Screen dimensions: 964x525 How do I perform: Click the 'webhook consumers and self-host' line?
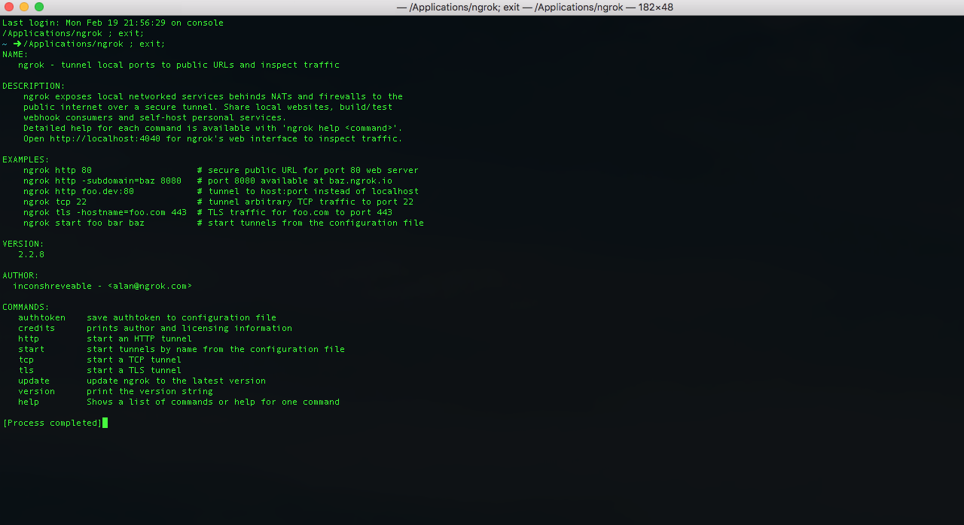click(x=155, y=117)
